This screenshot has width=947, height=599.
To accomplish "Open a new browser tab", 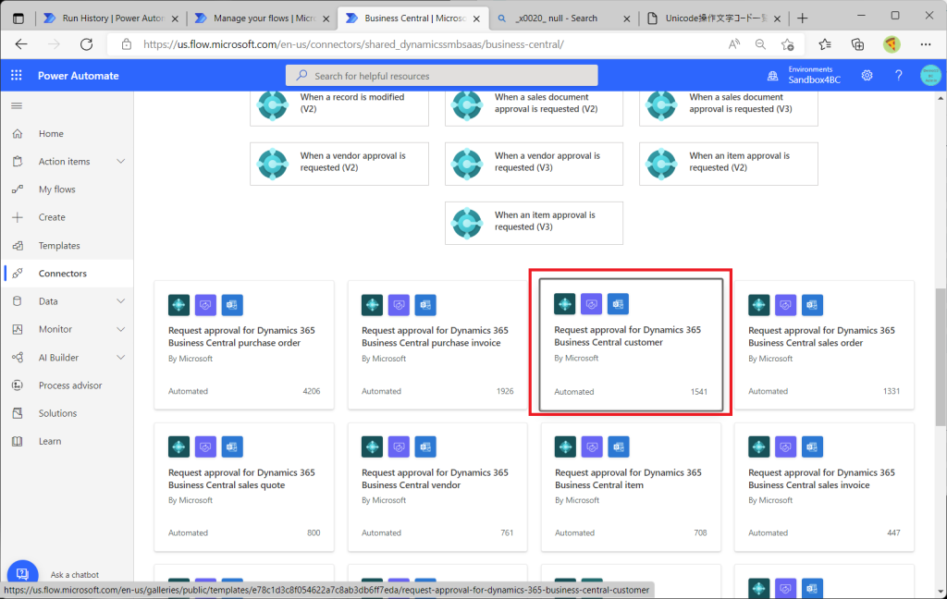I will point(802,18).
